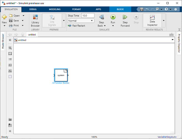Click the quick access save icon
Screen dimensions: 182x139
click(x=142, y=9)
